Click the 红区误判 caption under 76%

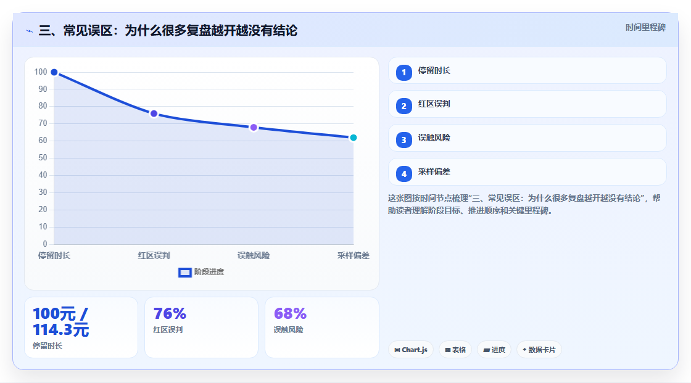point(168,330)
